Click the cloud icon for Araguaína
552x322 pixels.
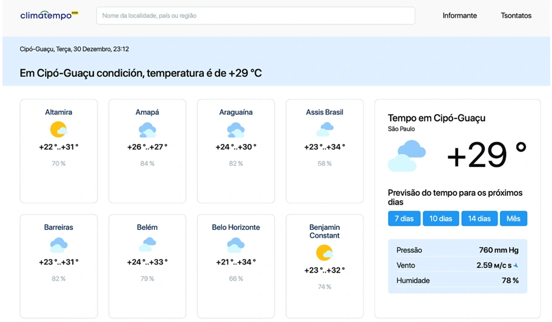pos(236,130)
